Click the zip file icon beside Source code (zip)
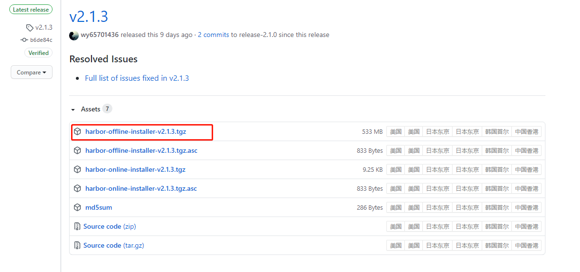580x272 pixels. coord(77,226)
